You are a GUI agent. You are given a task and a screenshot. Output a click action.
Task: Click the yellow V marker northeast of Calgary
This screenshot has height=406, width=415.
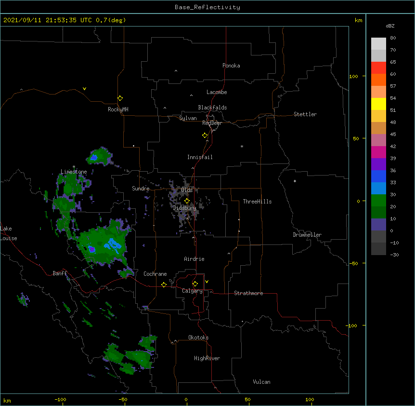click(207, 282)
